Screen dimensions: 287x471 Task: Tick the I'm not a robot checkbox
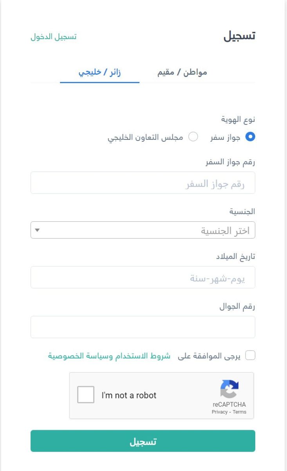coord(86,395)
